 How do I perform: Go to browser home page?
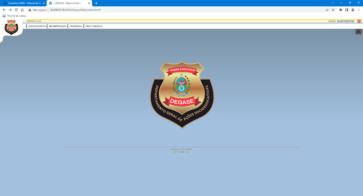coord(23,10)
